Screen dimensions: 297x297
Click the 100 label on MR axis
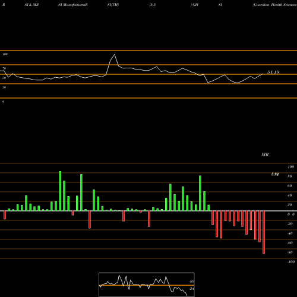pos(290,167)
